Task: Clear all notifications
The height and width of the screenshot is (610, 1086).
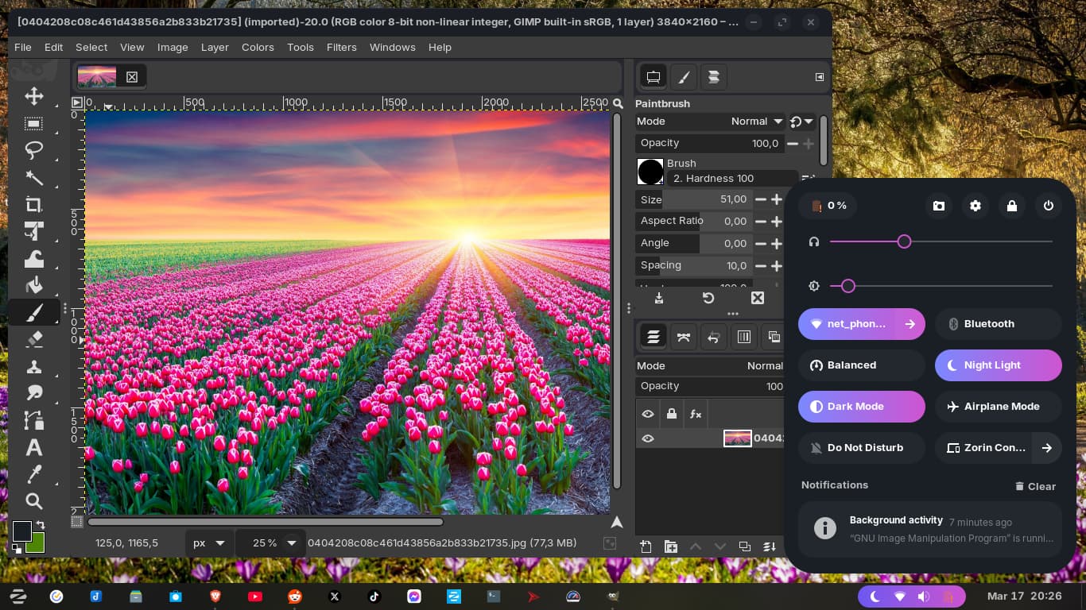Action: coord(1035,486)
